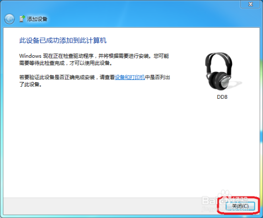
Task: Click the text 若要验证此设备是否正确完成安装
Action: click(57, 77)
